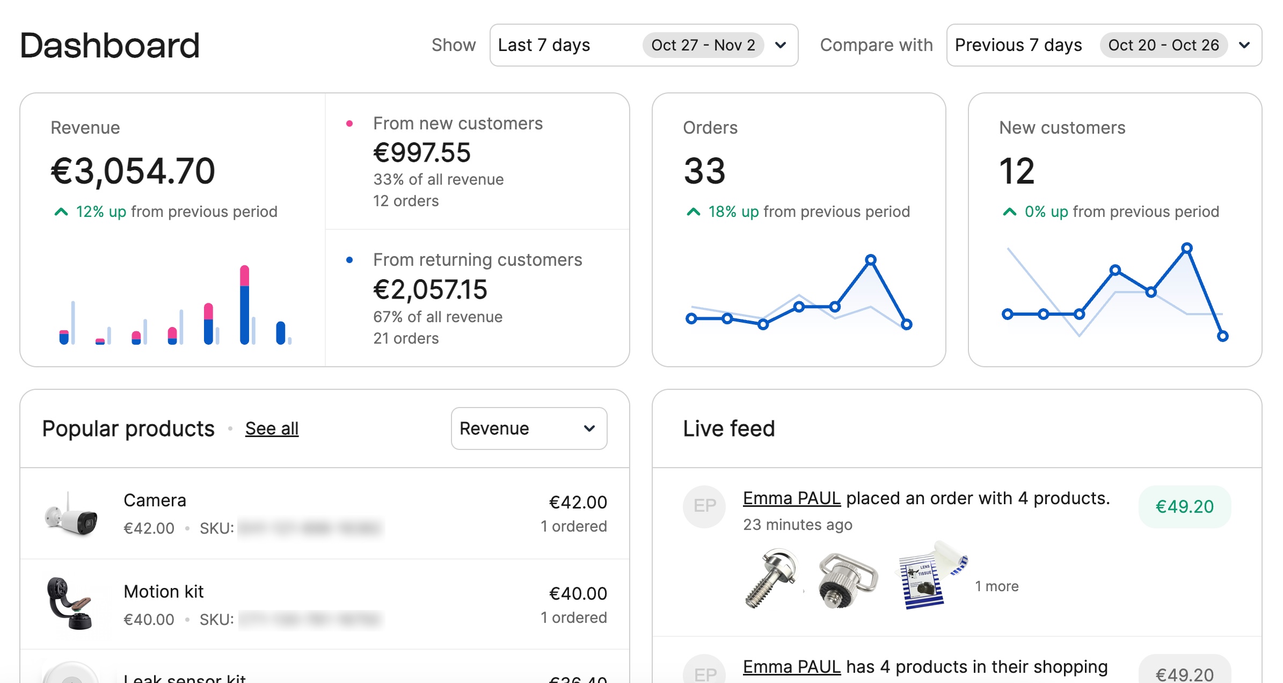This screenshot has height=683, width=1283.
Task: Click the '12 orders' new customers text
Action: (406, 201)
